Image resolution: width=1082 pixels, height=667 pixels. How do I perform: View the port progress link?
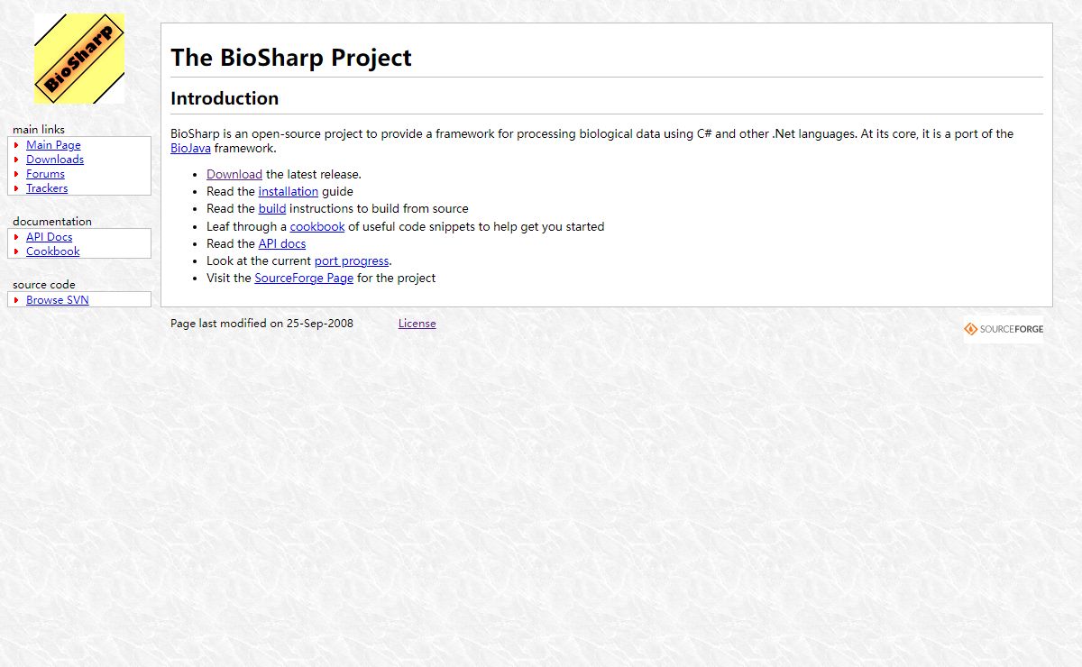(352, 261)
